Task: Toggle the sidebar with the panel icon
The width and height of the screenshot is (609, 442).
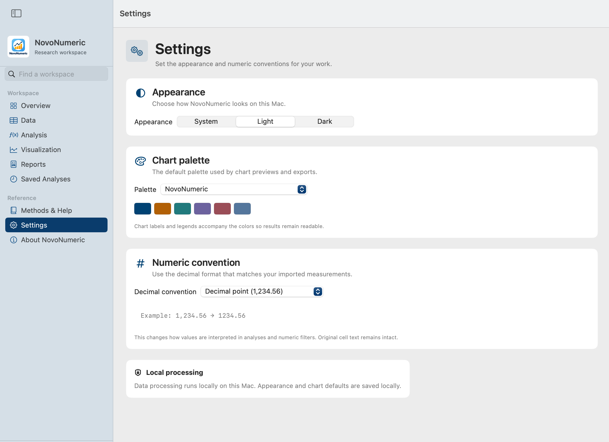Action: pos(16,13)
